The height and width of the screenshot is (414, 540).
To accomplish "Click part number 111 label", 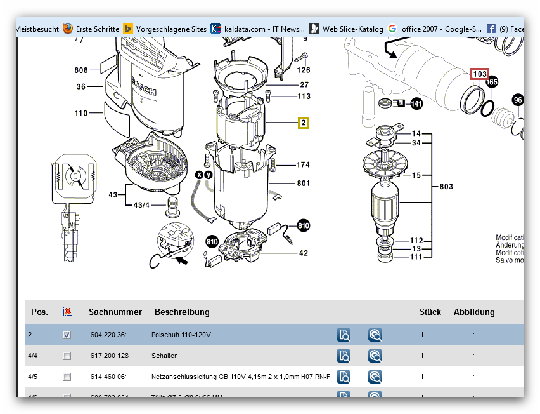I will click(416, 257).
